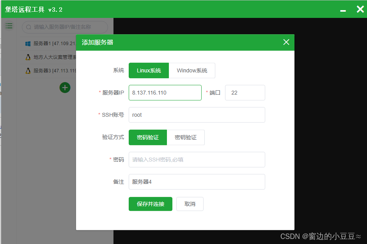
Task: Click 保存并连接 button
Action: pyautogui.click(x=151, y=204)
